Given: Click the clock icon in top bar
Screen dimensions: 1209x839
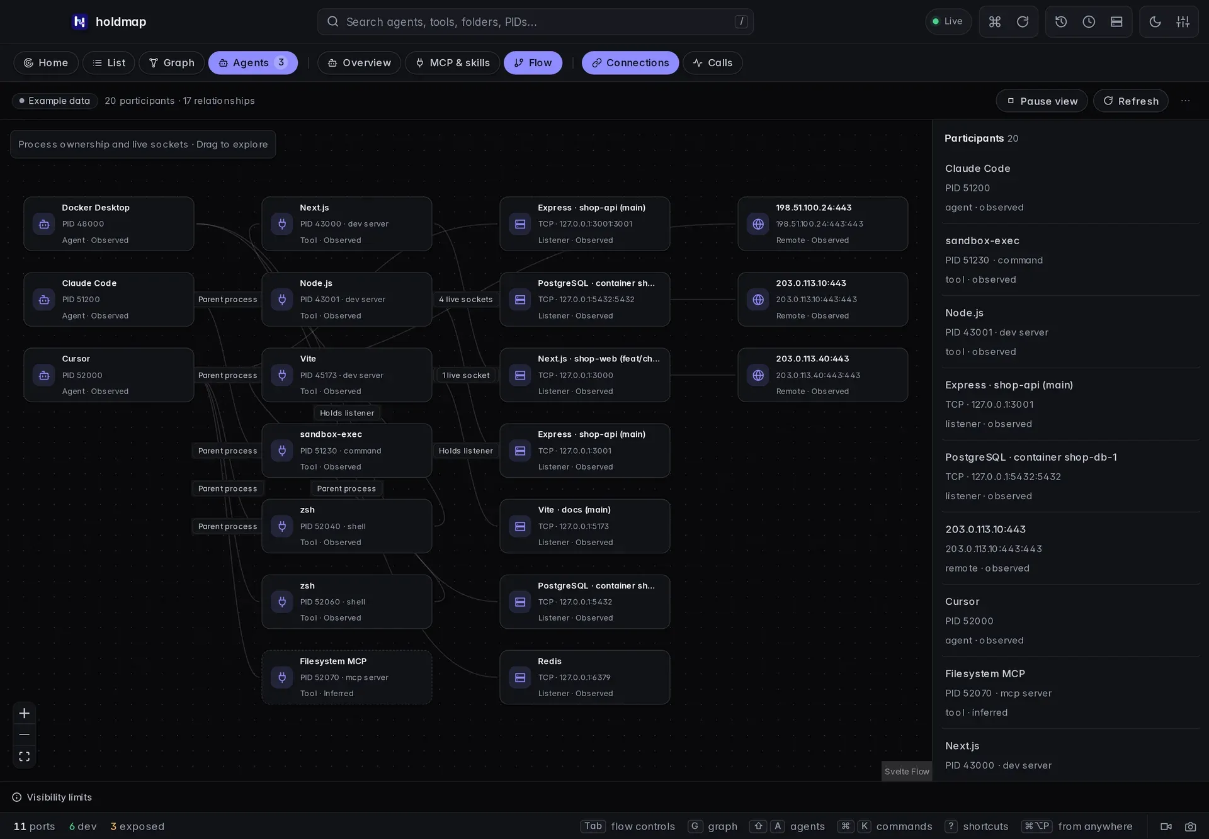Looking at the screenshot, I should (1089, 21).
